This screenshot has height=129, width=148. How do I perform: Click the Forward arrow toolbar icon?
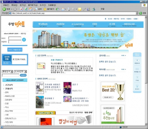15,9
